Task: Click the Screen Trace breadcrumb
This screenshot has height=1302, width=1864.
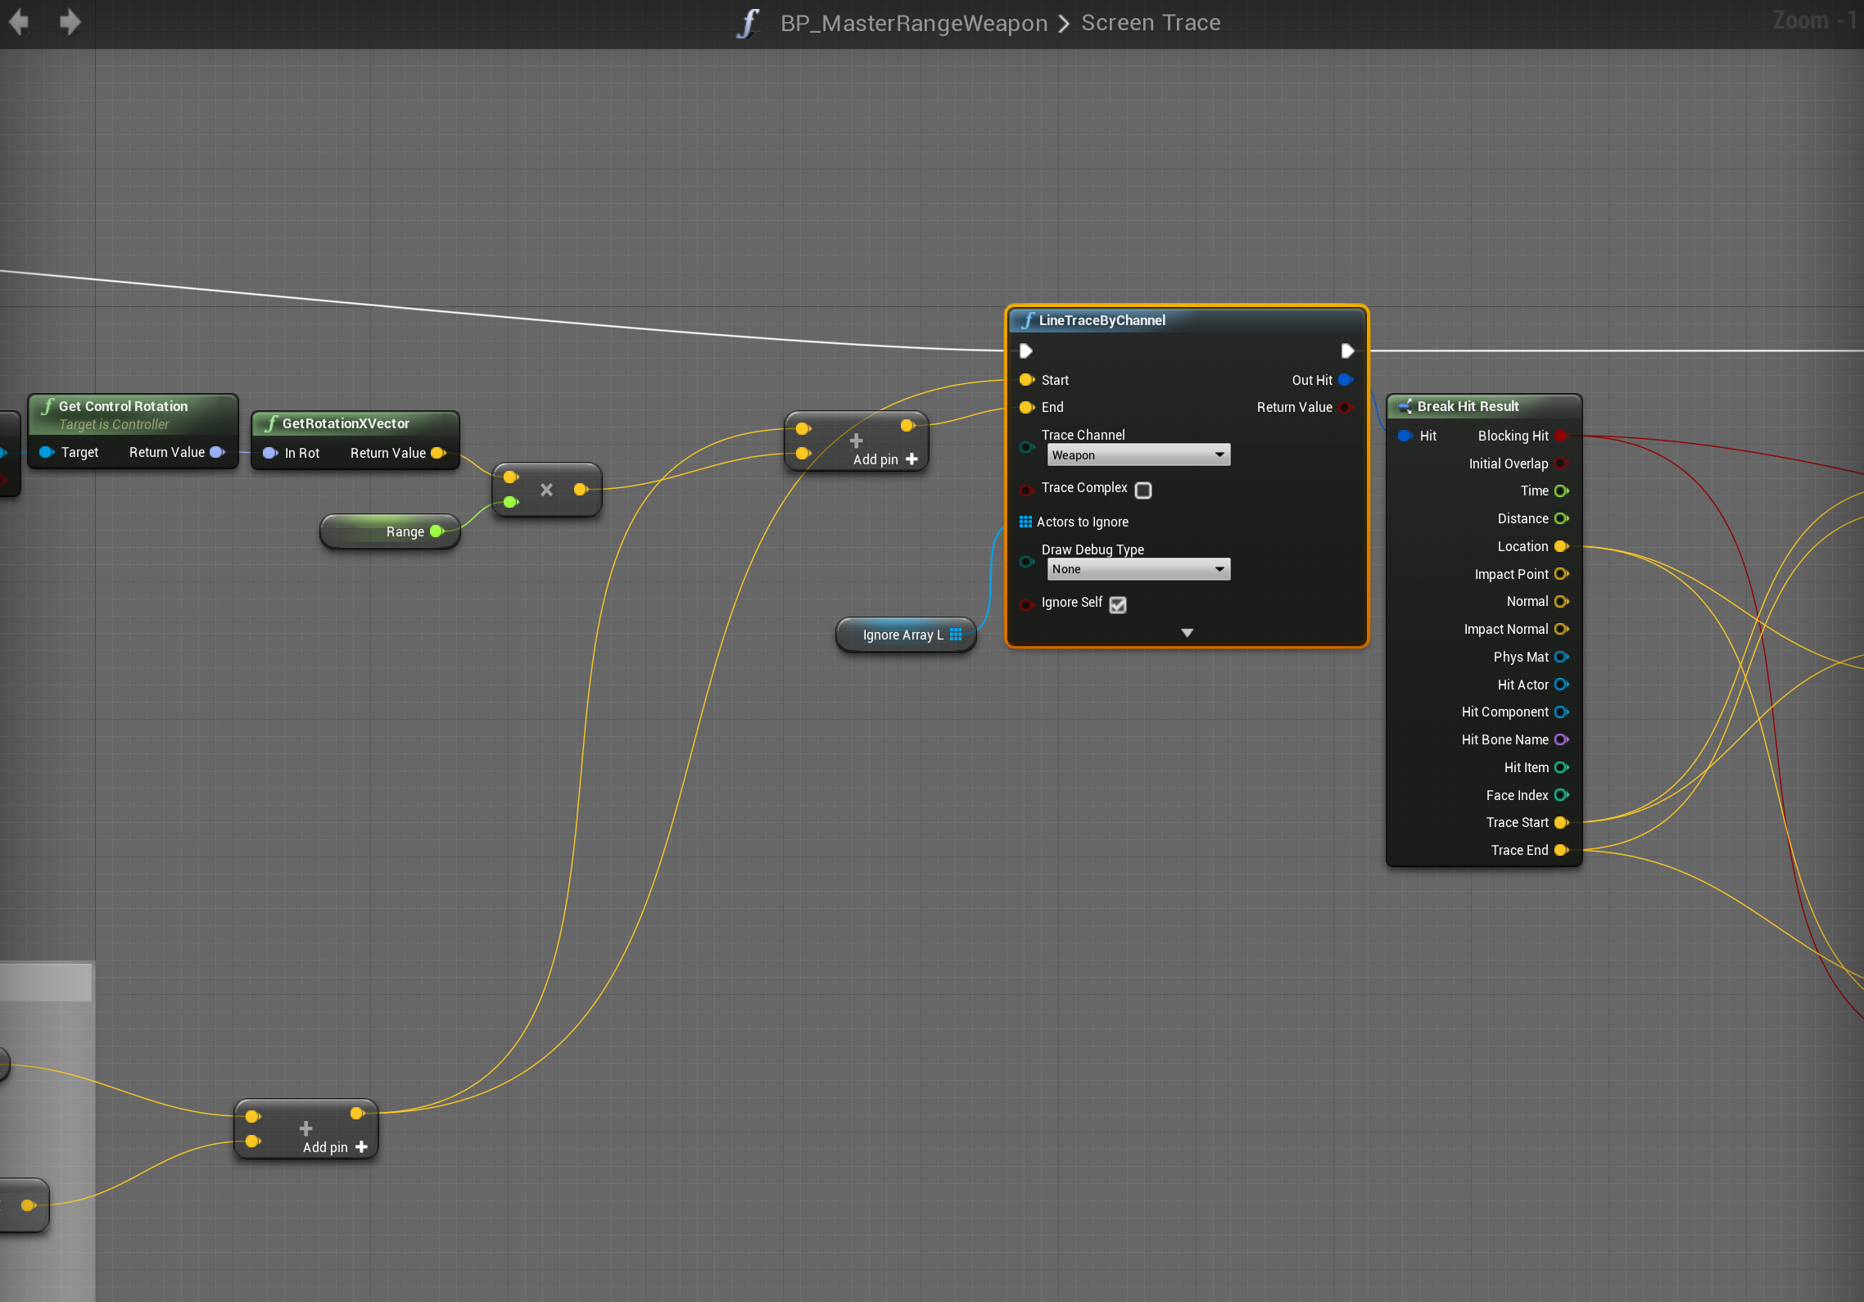Action: [1150, 23]
